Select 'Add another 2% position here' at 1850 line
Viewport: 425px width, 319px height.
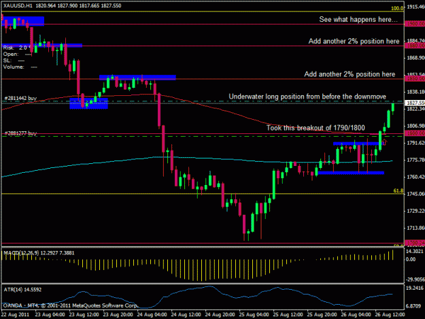pos(350,74)
